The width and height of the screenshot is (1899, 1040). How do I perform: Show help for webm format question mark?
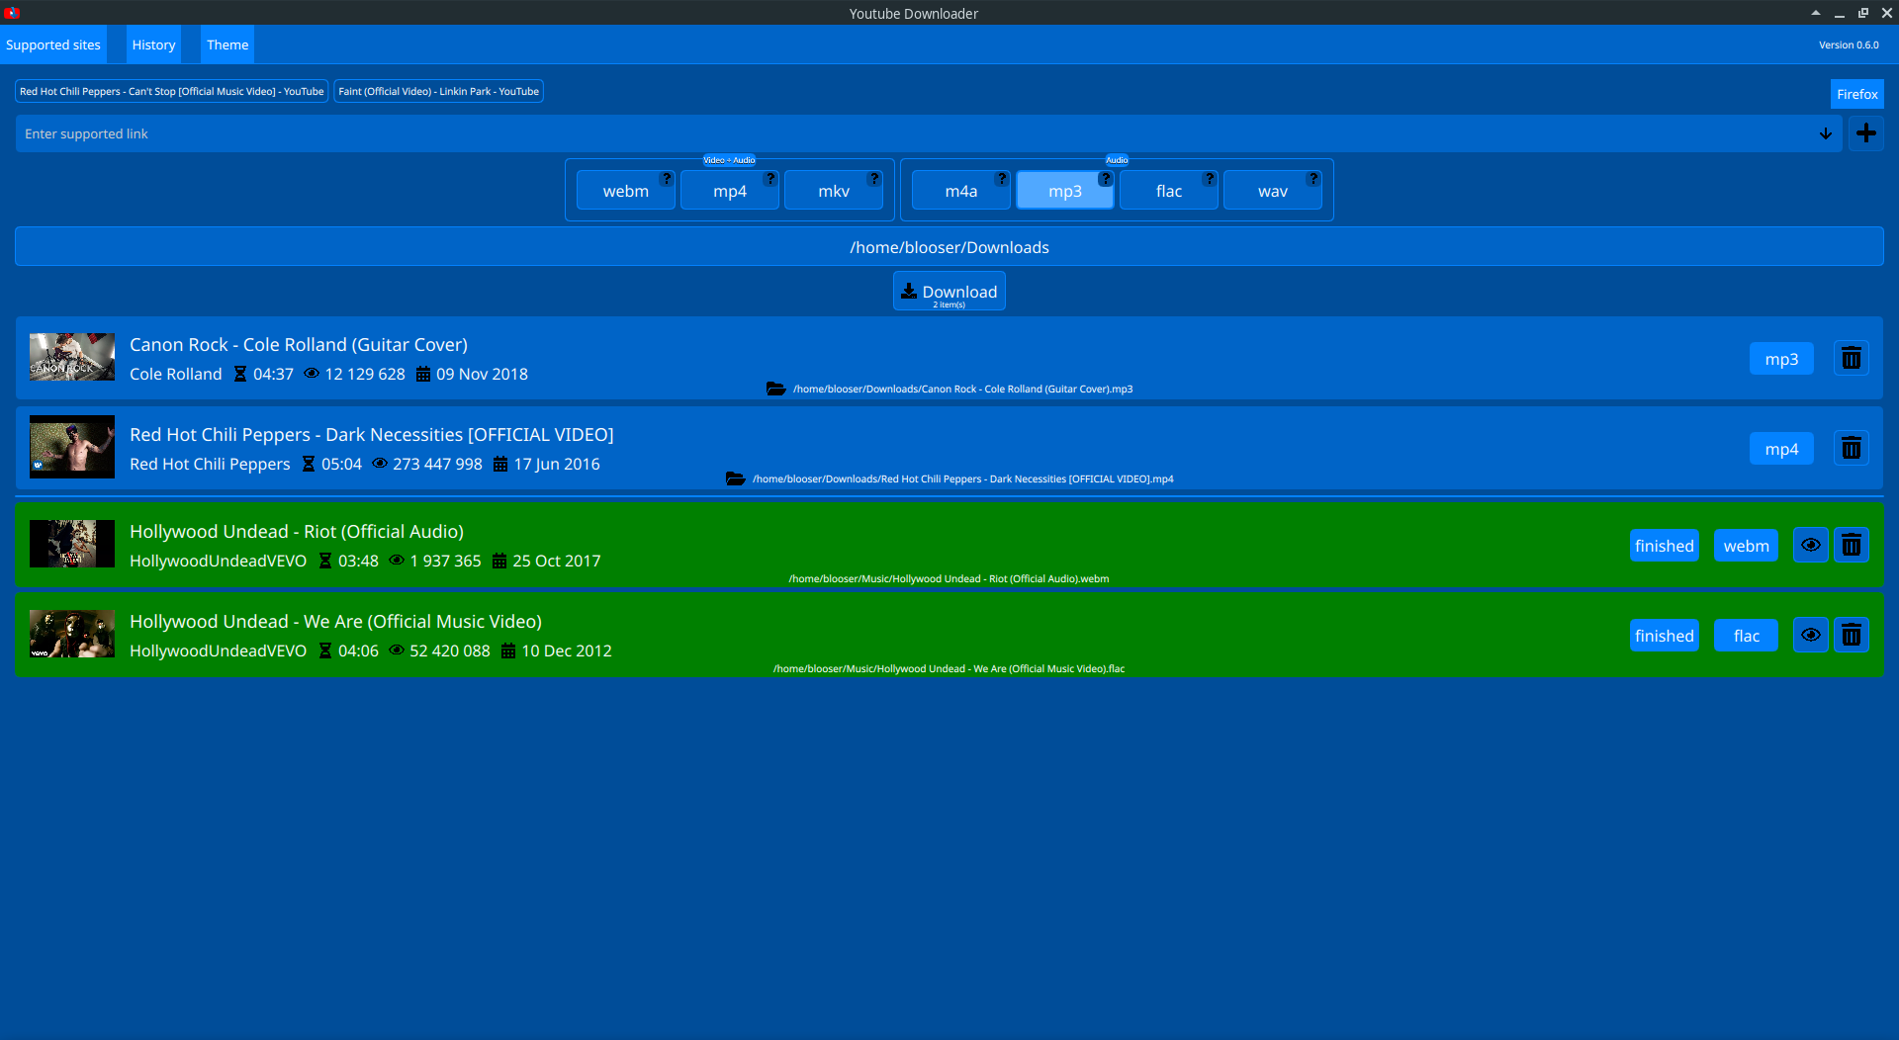pyautogui.click(x=667, y=179)
